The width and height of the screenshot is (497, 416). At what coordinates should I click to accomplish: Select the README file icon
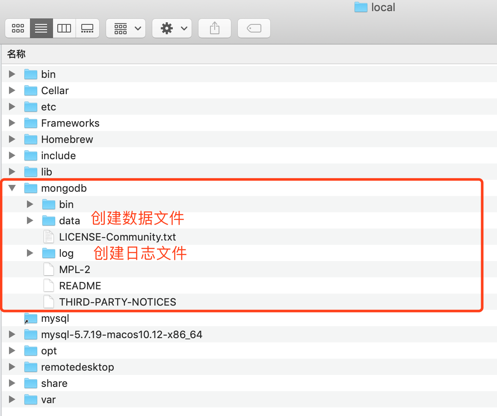(48, 285)
